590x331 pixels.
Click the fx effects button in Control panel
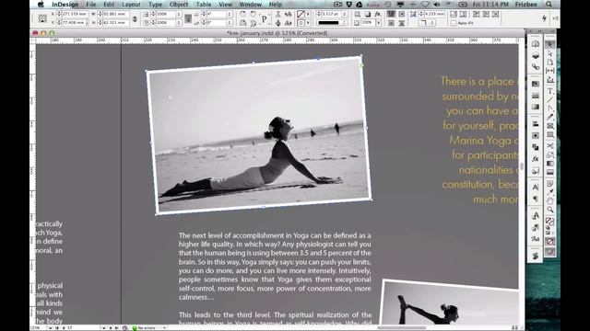(x=378, y=14)
